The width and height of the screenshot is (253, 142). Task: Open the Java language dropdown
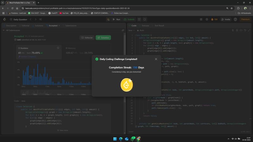(x=131, y=30)
